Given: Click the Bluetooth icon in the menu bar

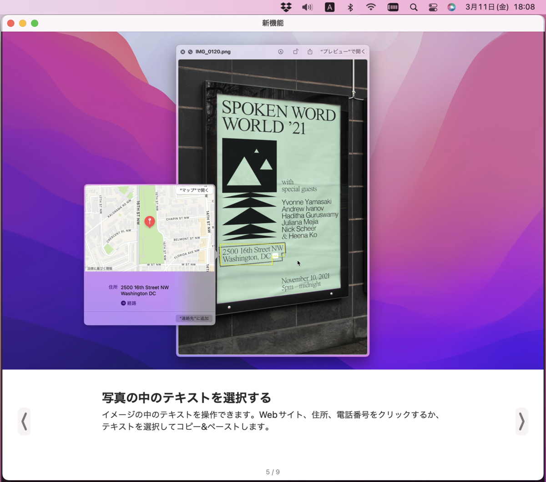Looking at the screenshot, I should [x=350, y=7].
